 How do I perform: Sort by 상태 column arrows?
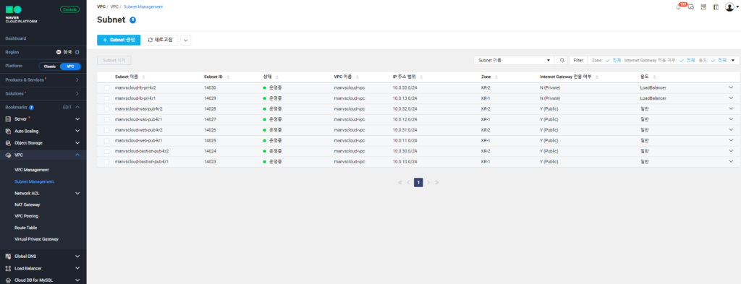pyautogui.click(x=277, y=77)
